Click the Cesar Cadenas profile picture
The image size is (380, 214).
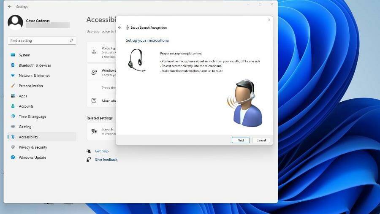tap(15, 22)
